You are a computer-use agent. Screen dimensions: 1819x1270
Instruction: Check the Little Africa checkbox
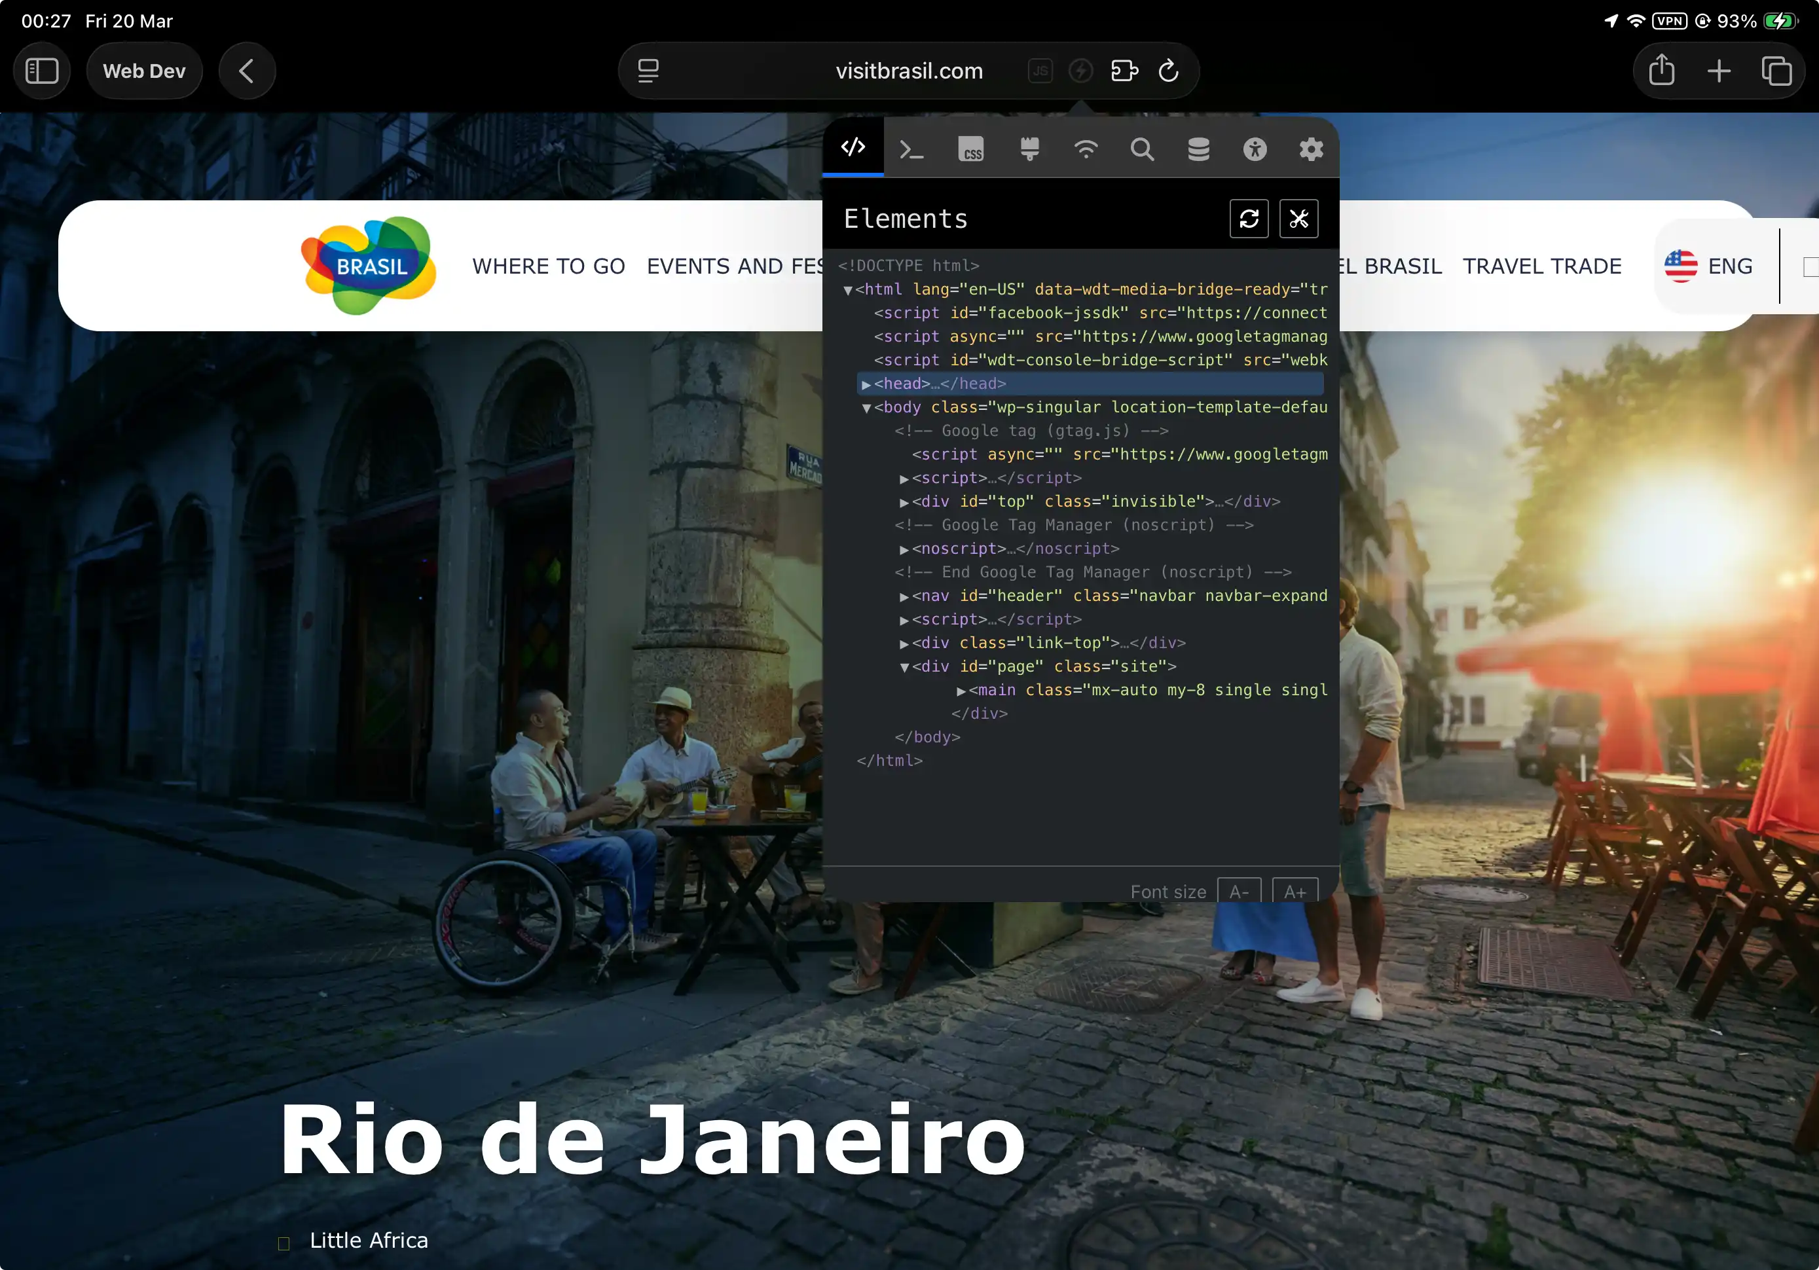pyautogui.click(x=283, y=1243)
